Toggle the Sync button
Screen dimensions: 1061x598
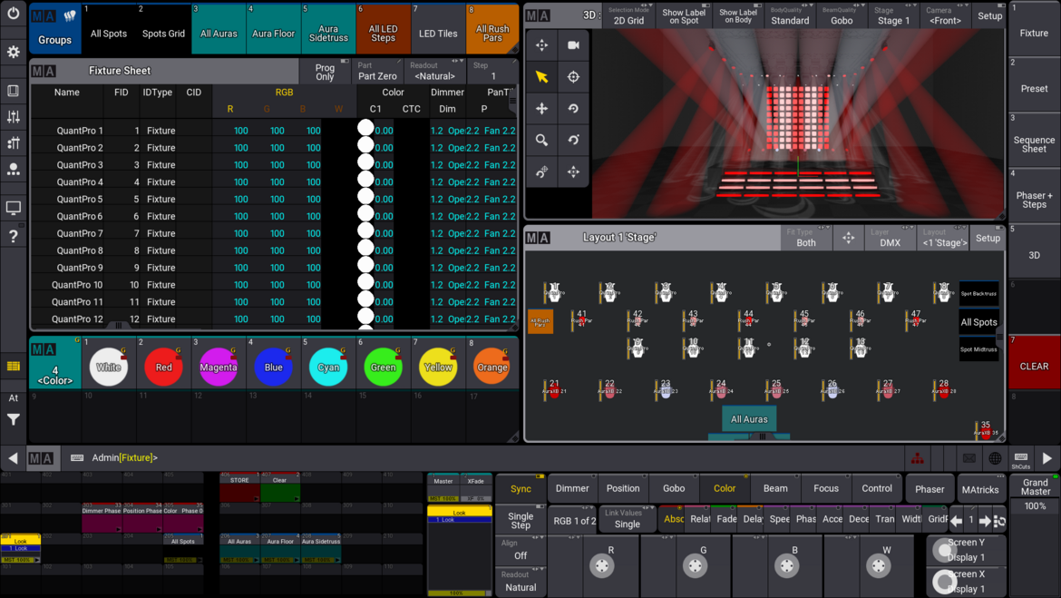click(x=521, y=488)
